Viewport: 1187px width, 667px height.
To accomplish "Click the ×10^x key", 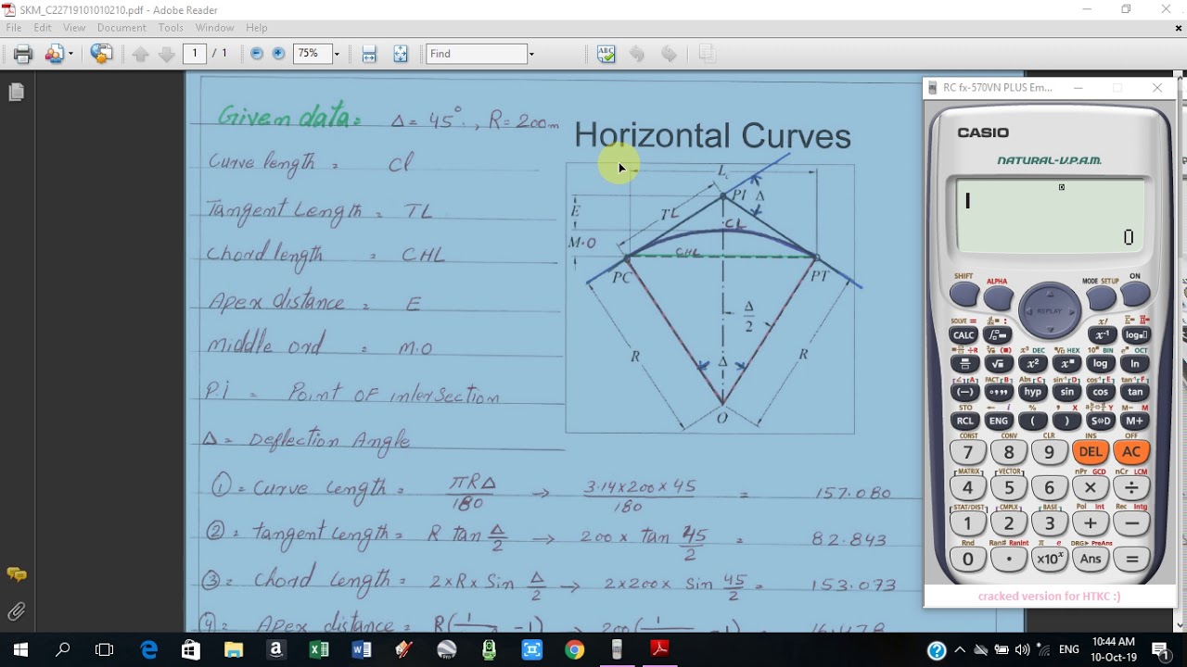I will pos(1050,559).
